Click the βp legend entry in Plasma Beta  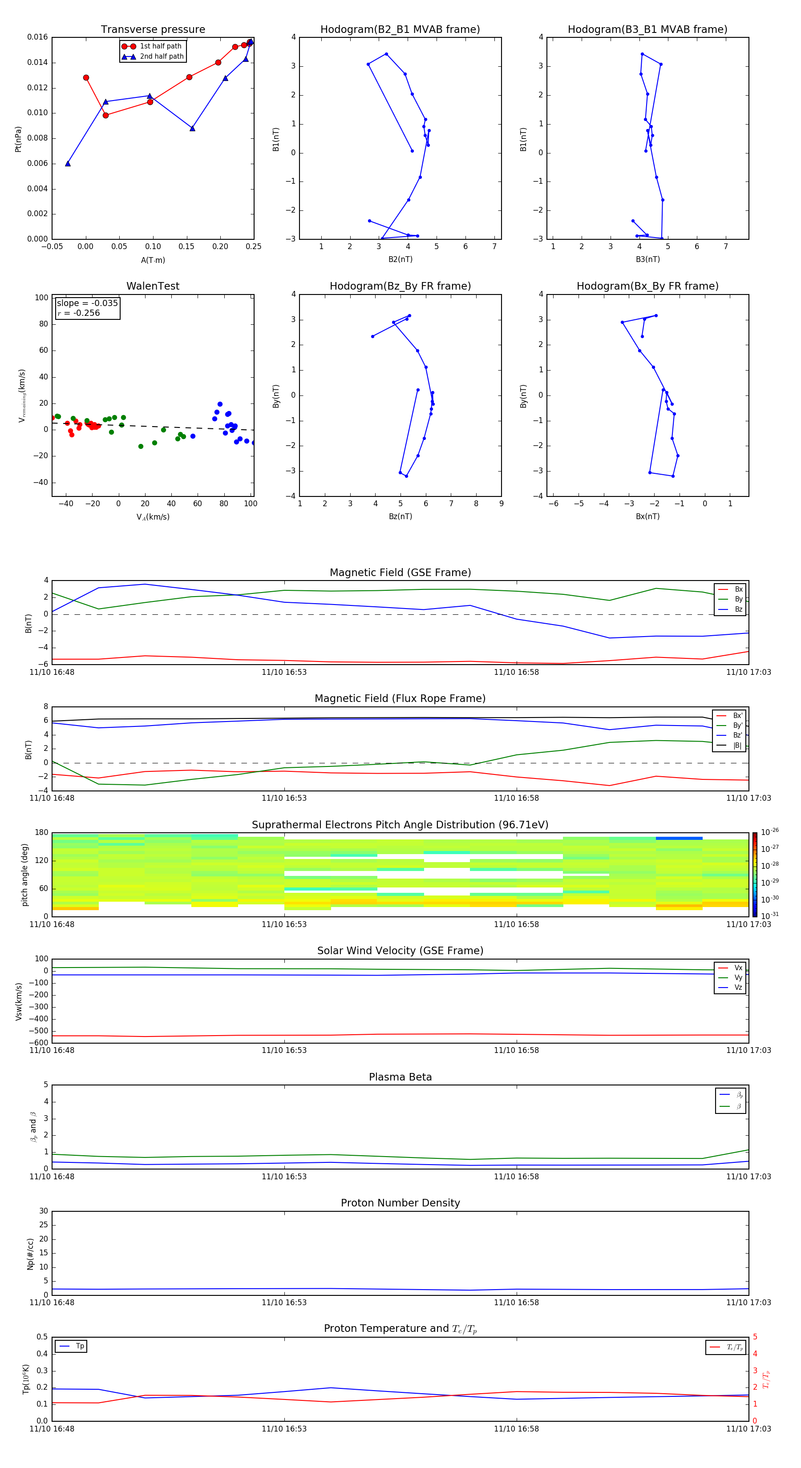click(731, 1095)
